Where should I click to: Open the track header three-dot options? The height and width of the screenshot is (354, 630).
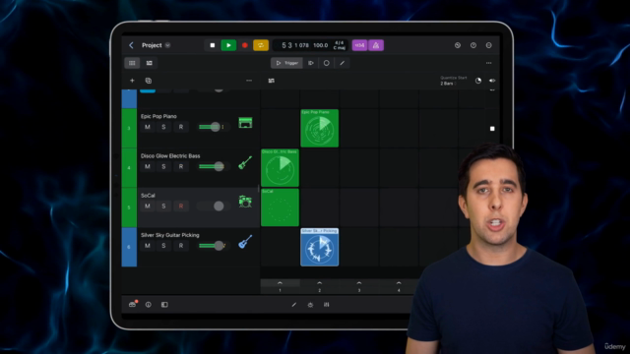pos(249,81)
